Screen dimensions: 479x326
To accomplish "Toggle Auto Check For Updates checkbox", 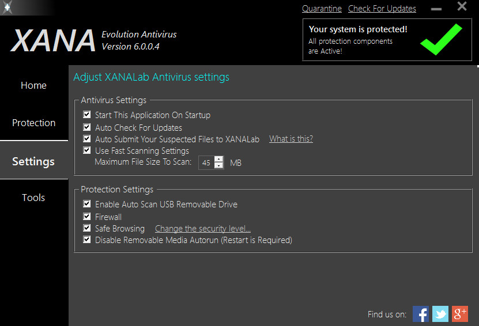I will (87, 127).
